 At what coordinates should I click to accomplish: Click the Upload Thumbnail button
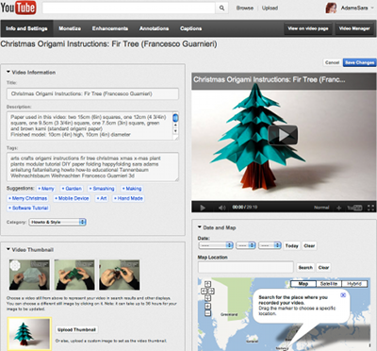pyautogui.click(x=76, y=329)
